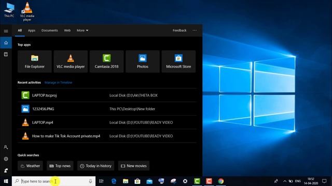Click the People icon in system tray
The width and height of the screenshot is (332, 186).
(x=276, y=181)
